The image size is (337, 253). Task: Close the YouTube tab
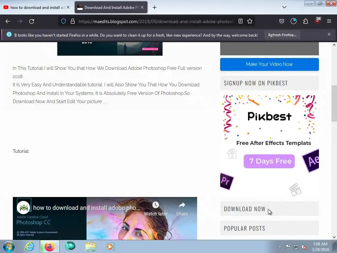coord(68,7)
